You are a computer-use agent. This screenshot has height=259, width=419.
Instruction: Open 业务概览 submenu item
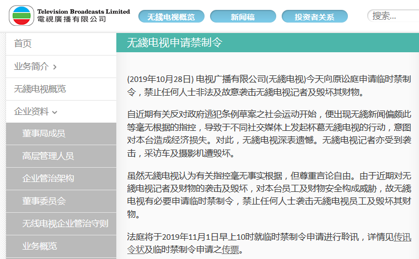point(61,246)
